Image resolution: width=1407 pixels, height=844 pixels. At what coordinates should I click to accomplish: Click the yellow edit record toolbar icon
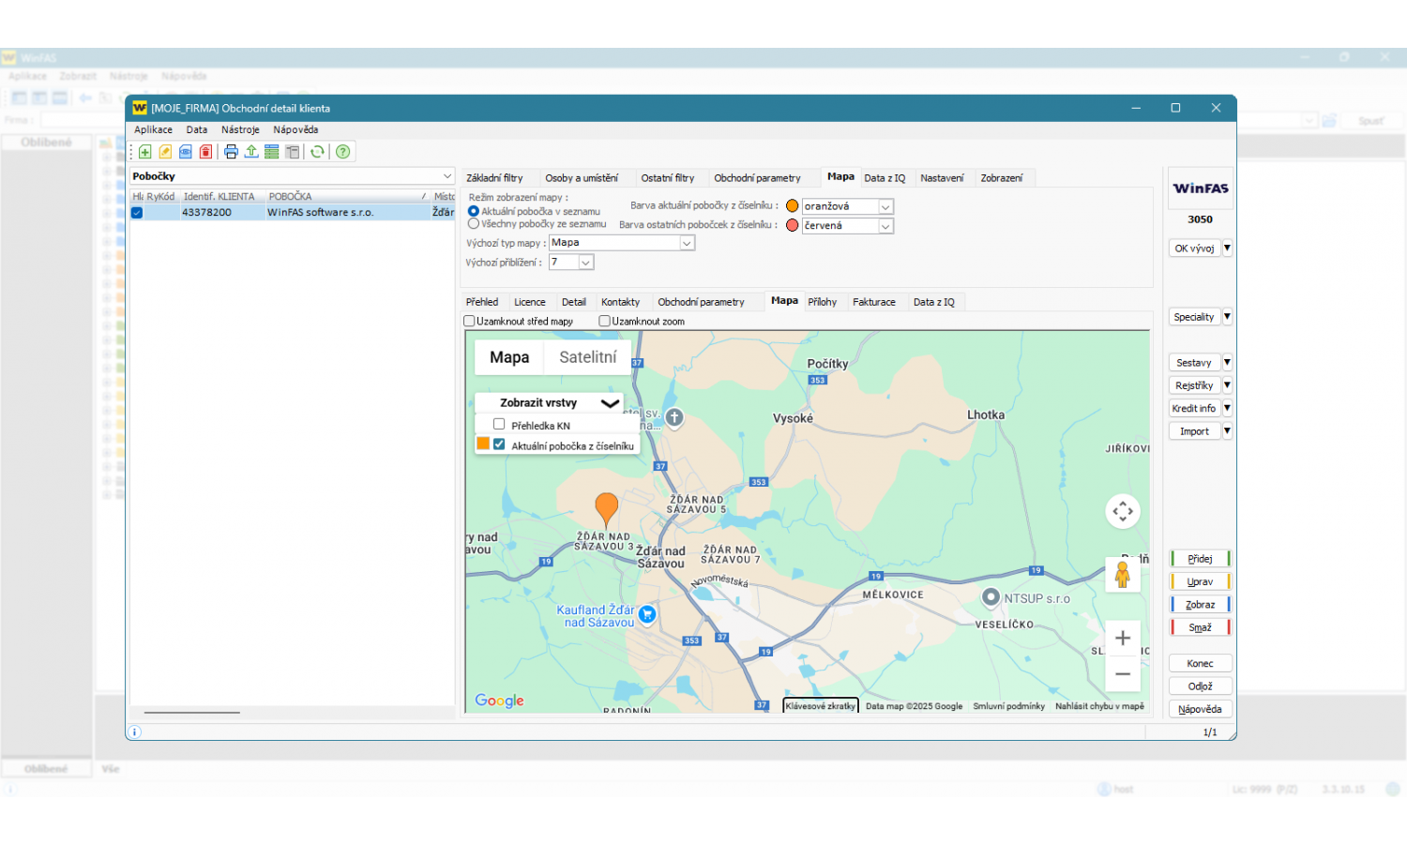coord(165,152)
